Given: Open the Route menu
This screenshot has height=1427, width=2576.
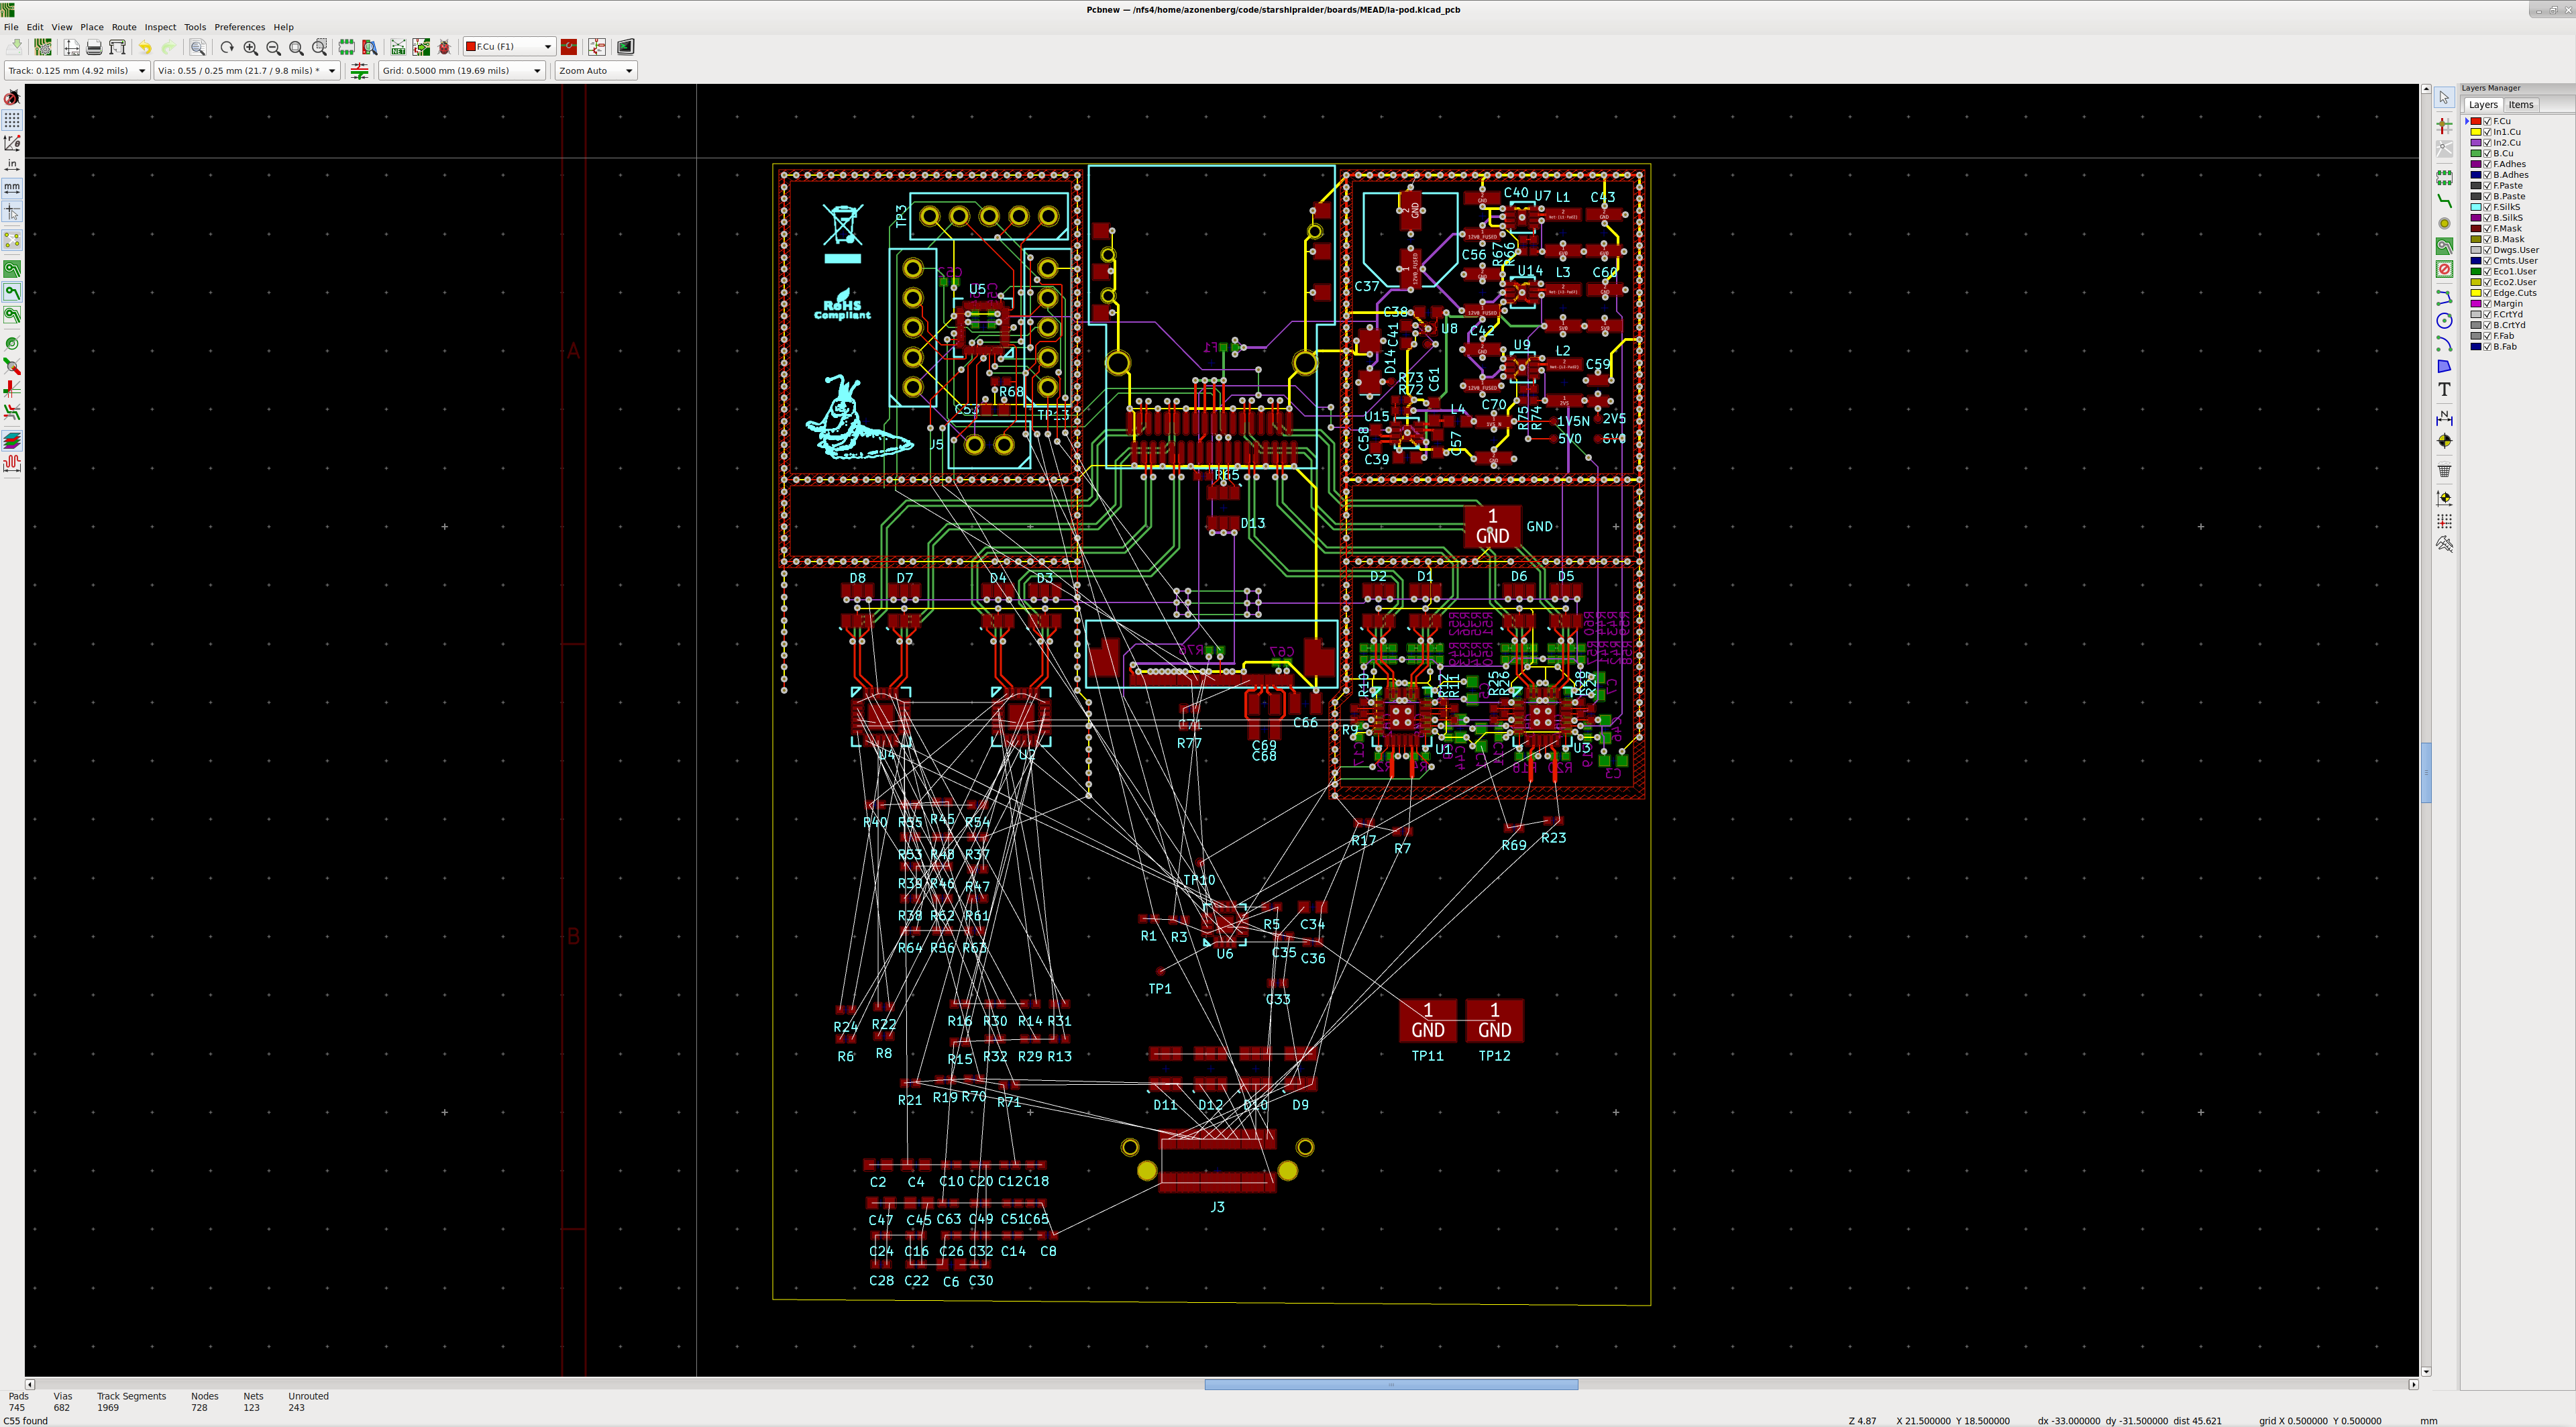Looking at the screenshot, I should tap(124, 27).
